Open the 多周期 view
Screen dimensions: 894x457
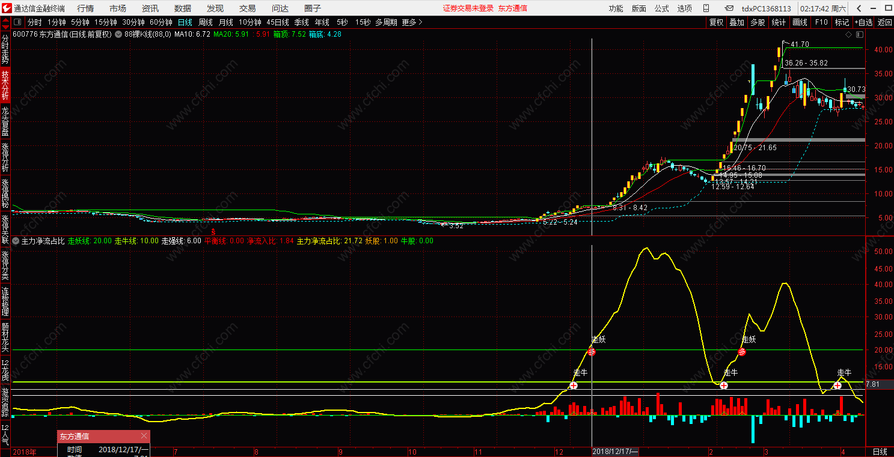click(386, 22)
